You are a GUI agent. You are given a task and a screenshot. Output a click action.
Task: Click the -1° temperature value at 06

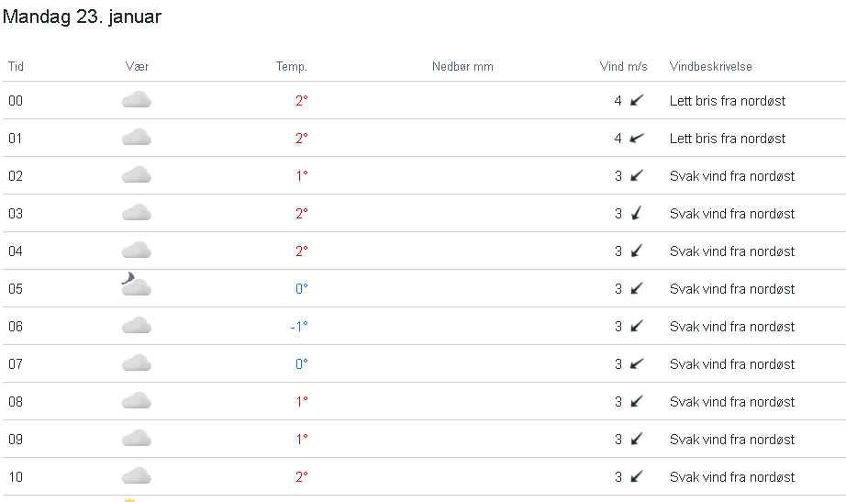coord(299,326)
